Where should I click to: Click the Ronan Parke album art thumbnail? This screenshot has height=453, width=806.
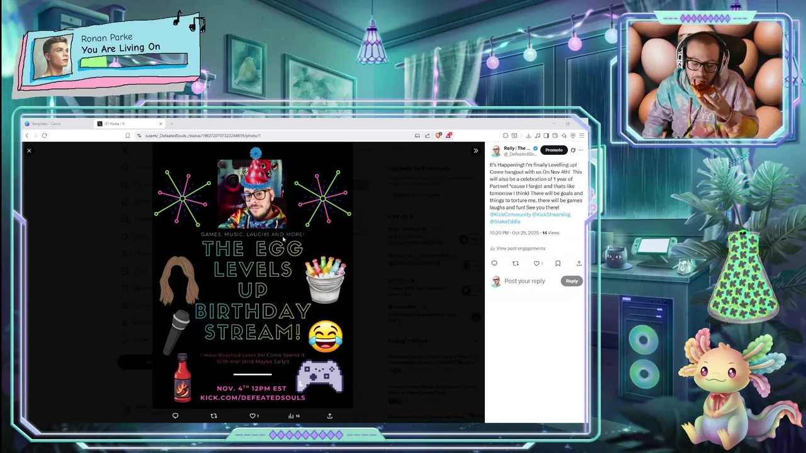[54, 58]
